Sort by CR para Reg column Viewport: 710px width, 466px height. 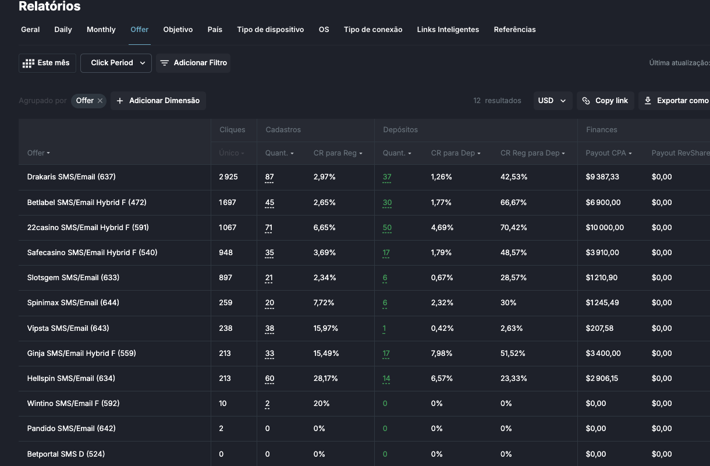tap(338, 153)
